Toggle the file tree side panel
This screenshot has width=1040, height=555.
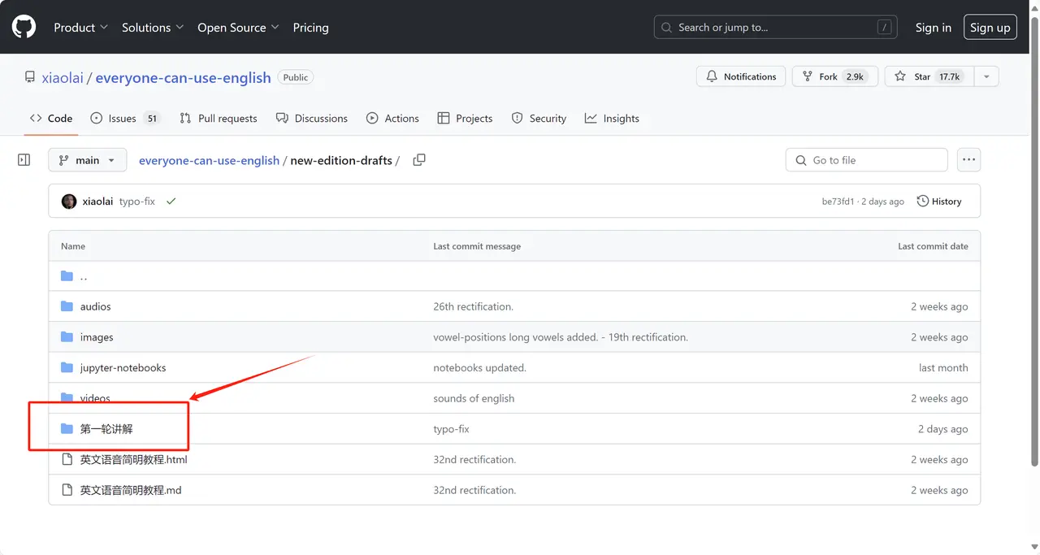tap(24, 160)
